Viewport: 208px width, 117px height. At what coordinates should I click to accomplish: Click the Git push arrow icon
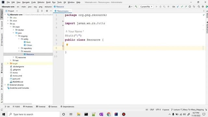click(186, 6)
